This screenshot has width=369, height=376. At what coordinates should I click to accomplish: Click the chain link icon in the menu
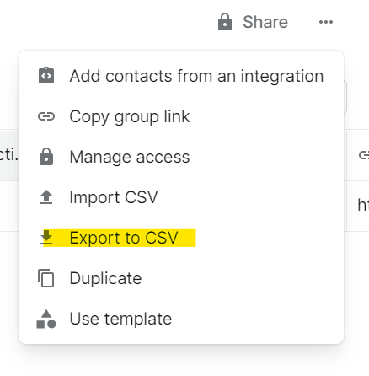(46, 116)
